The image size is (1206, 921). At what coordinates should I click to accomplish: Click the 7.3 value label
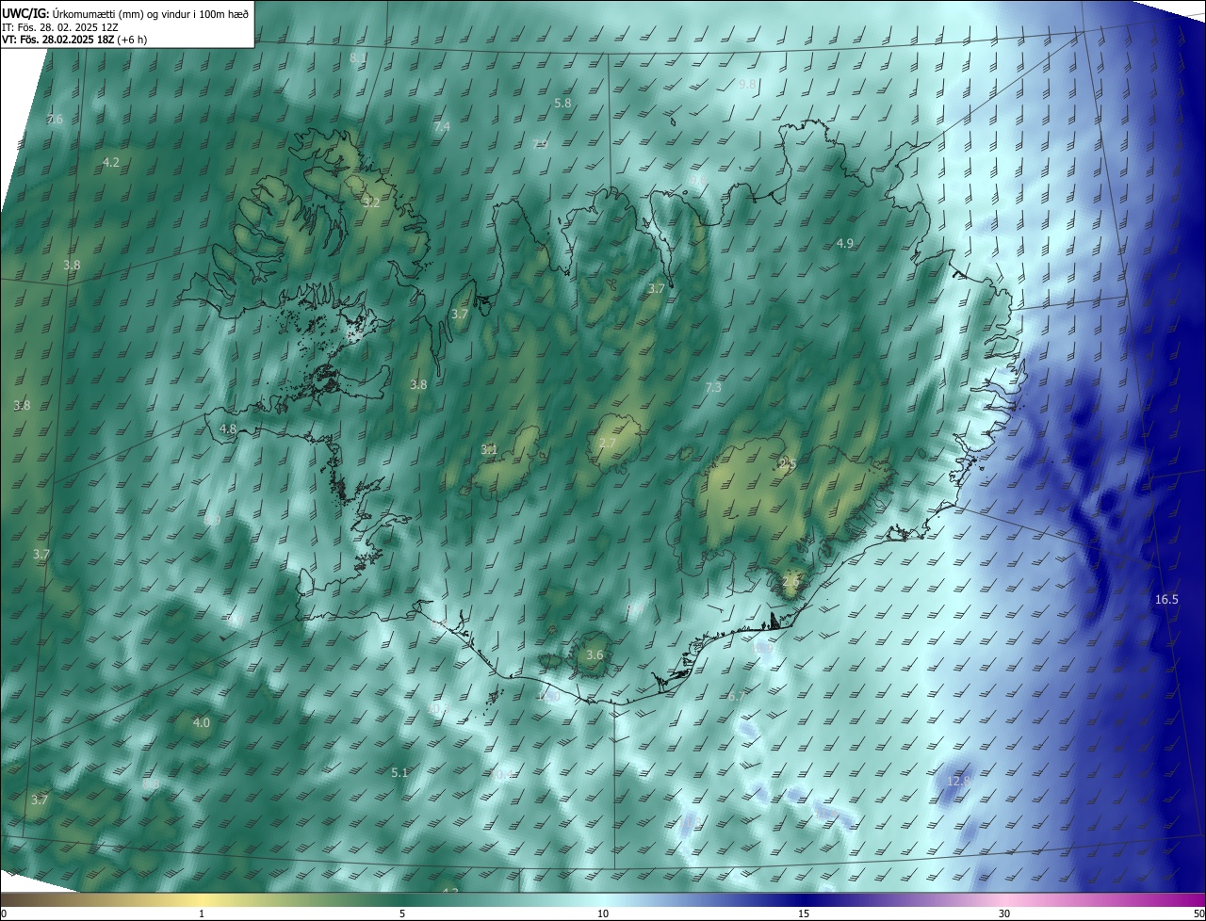[x=713, y=387]
